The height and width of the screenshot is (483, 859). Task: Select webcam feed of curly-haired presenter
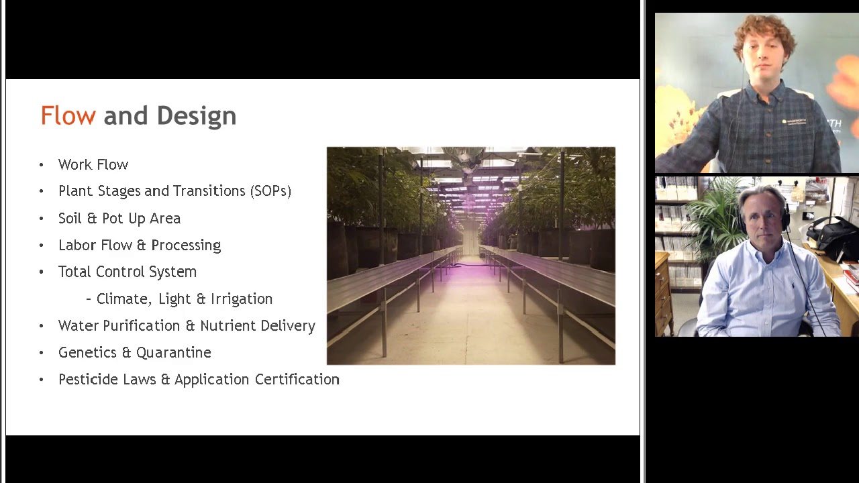(x=757, y=93)
